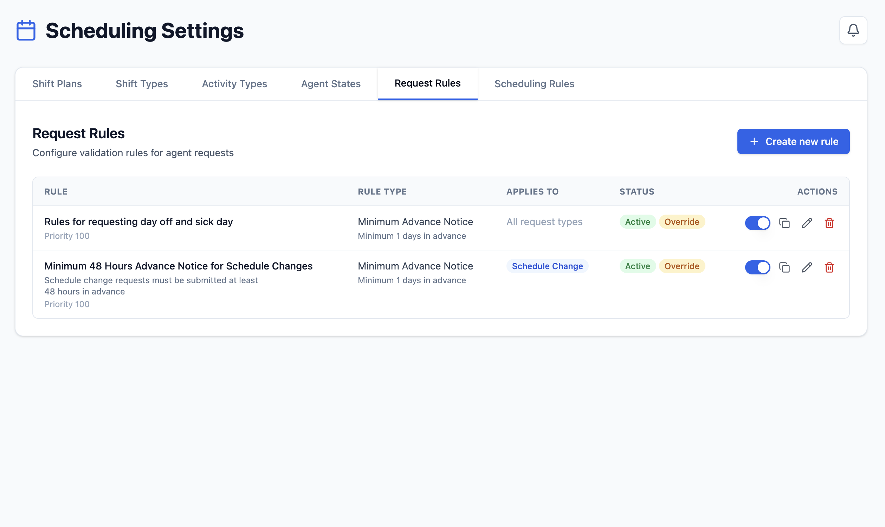
Task: Edit the Minimum 48 Hours Advance Notice rule
Action: click(x=807, y=267)
